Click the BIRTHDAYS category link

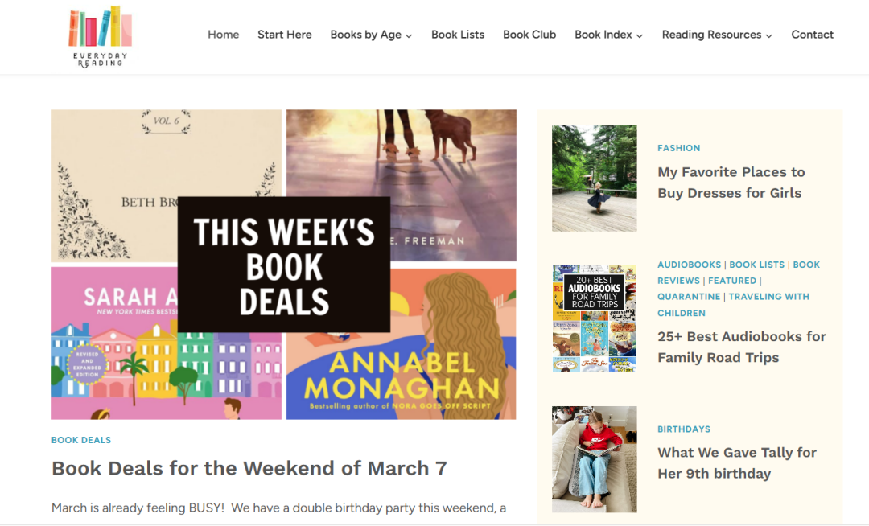coord(684,429)
